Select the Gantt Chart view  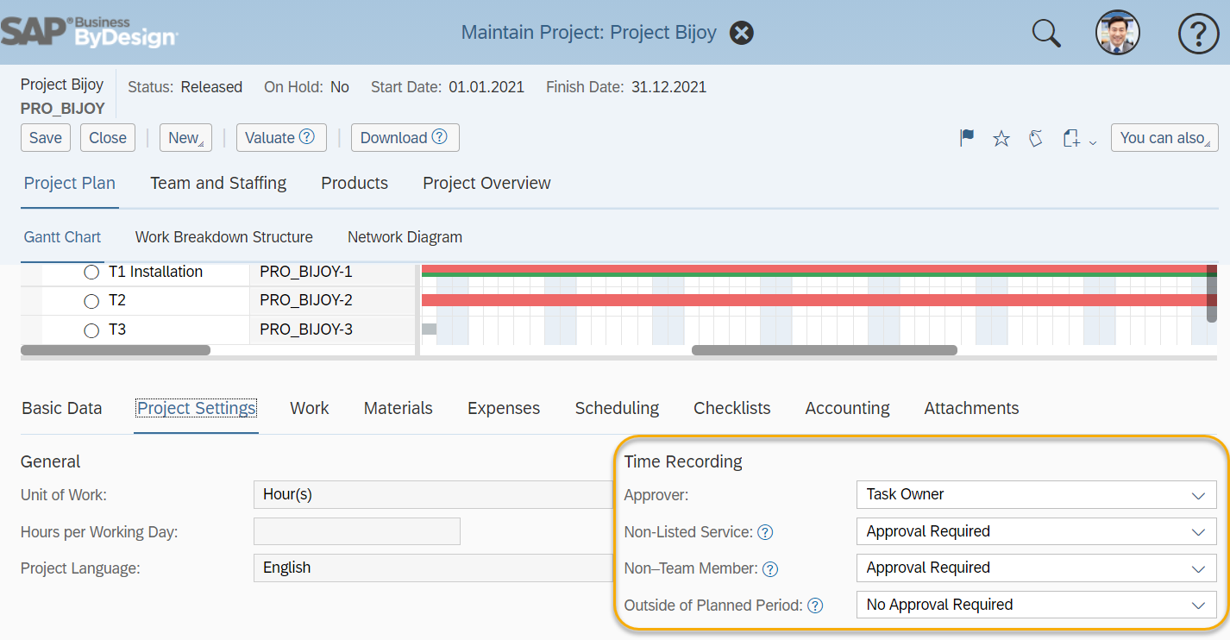click(62, 237)
